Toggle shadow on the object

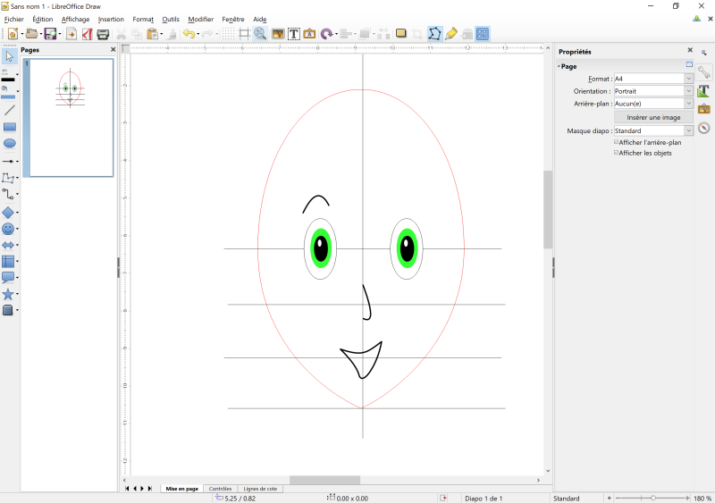[x=400, y=34]
